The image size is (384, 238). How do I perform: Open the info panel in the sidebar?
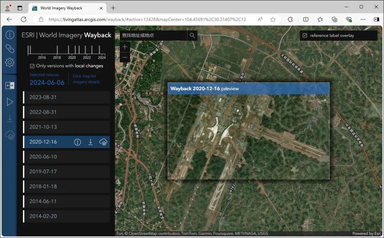[10, 34]
